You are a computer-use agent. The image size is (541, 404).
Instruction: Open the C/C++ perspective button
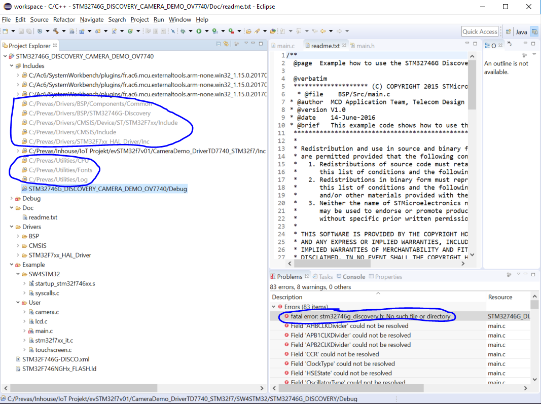pos(534,31)
